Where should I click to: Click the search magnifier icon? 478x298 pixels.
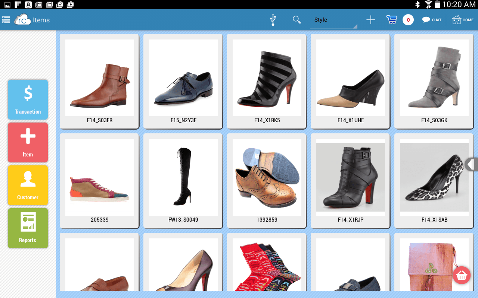tap(297, 20)
